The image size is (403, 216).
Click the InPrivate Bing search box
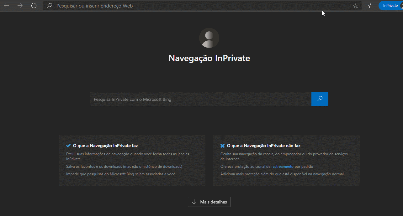pos(201,99)
